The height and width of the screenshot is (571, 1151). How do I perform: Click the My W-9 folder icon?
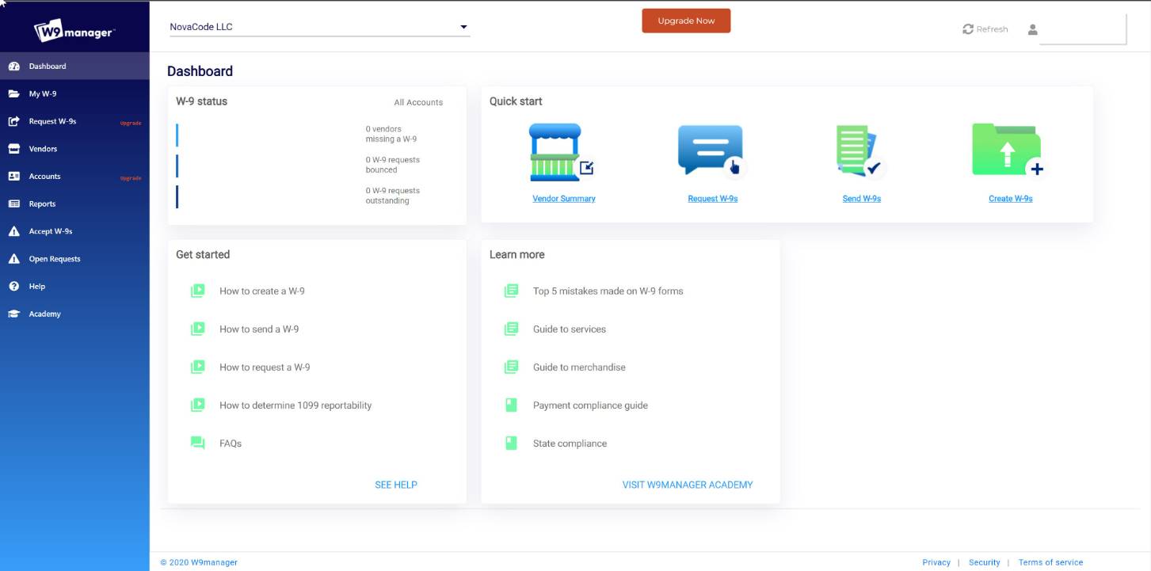click(x=13, y=93)
